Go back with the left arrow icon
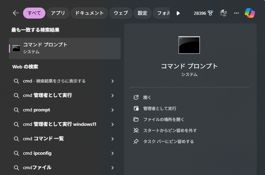265x175 pixels. [x=16, y=13]
